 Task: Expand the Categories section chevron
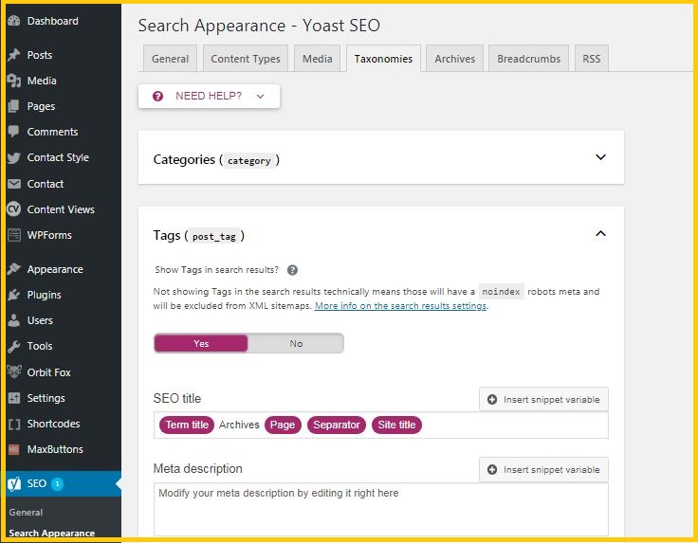click(x=600, y=157)
